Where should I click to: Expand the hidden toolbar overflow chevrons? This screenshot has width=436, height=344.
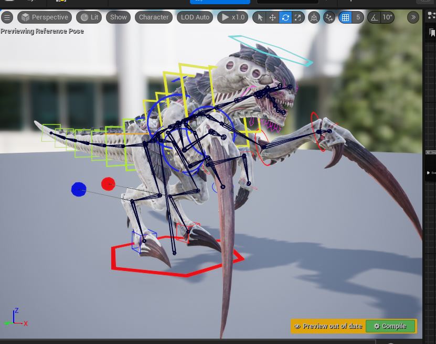click(x=413, y=17)
